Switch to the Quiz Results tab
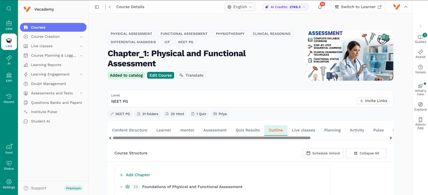This screenshot has width=428, height=195. 248,130
